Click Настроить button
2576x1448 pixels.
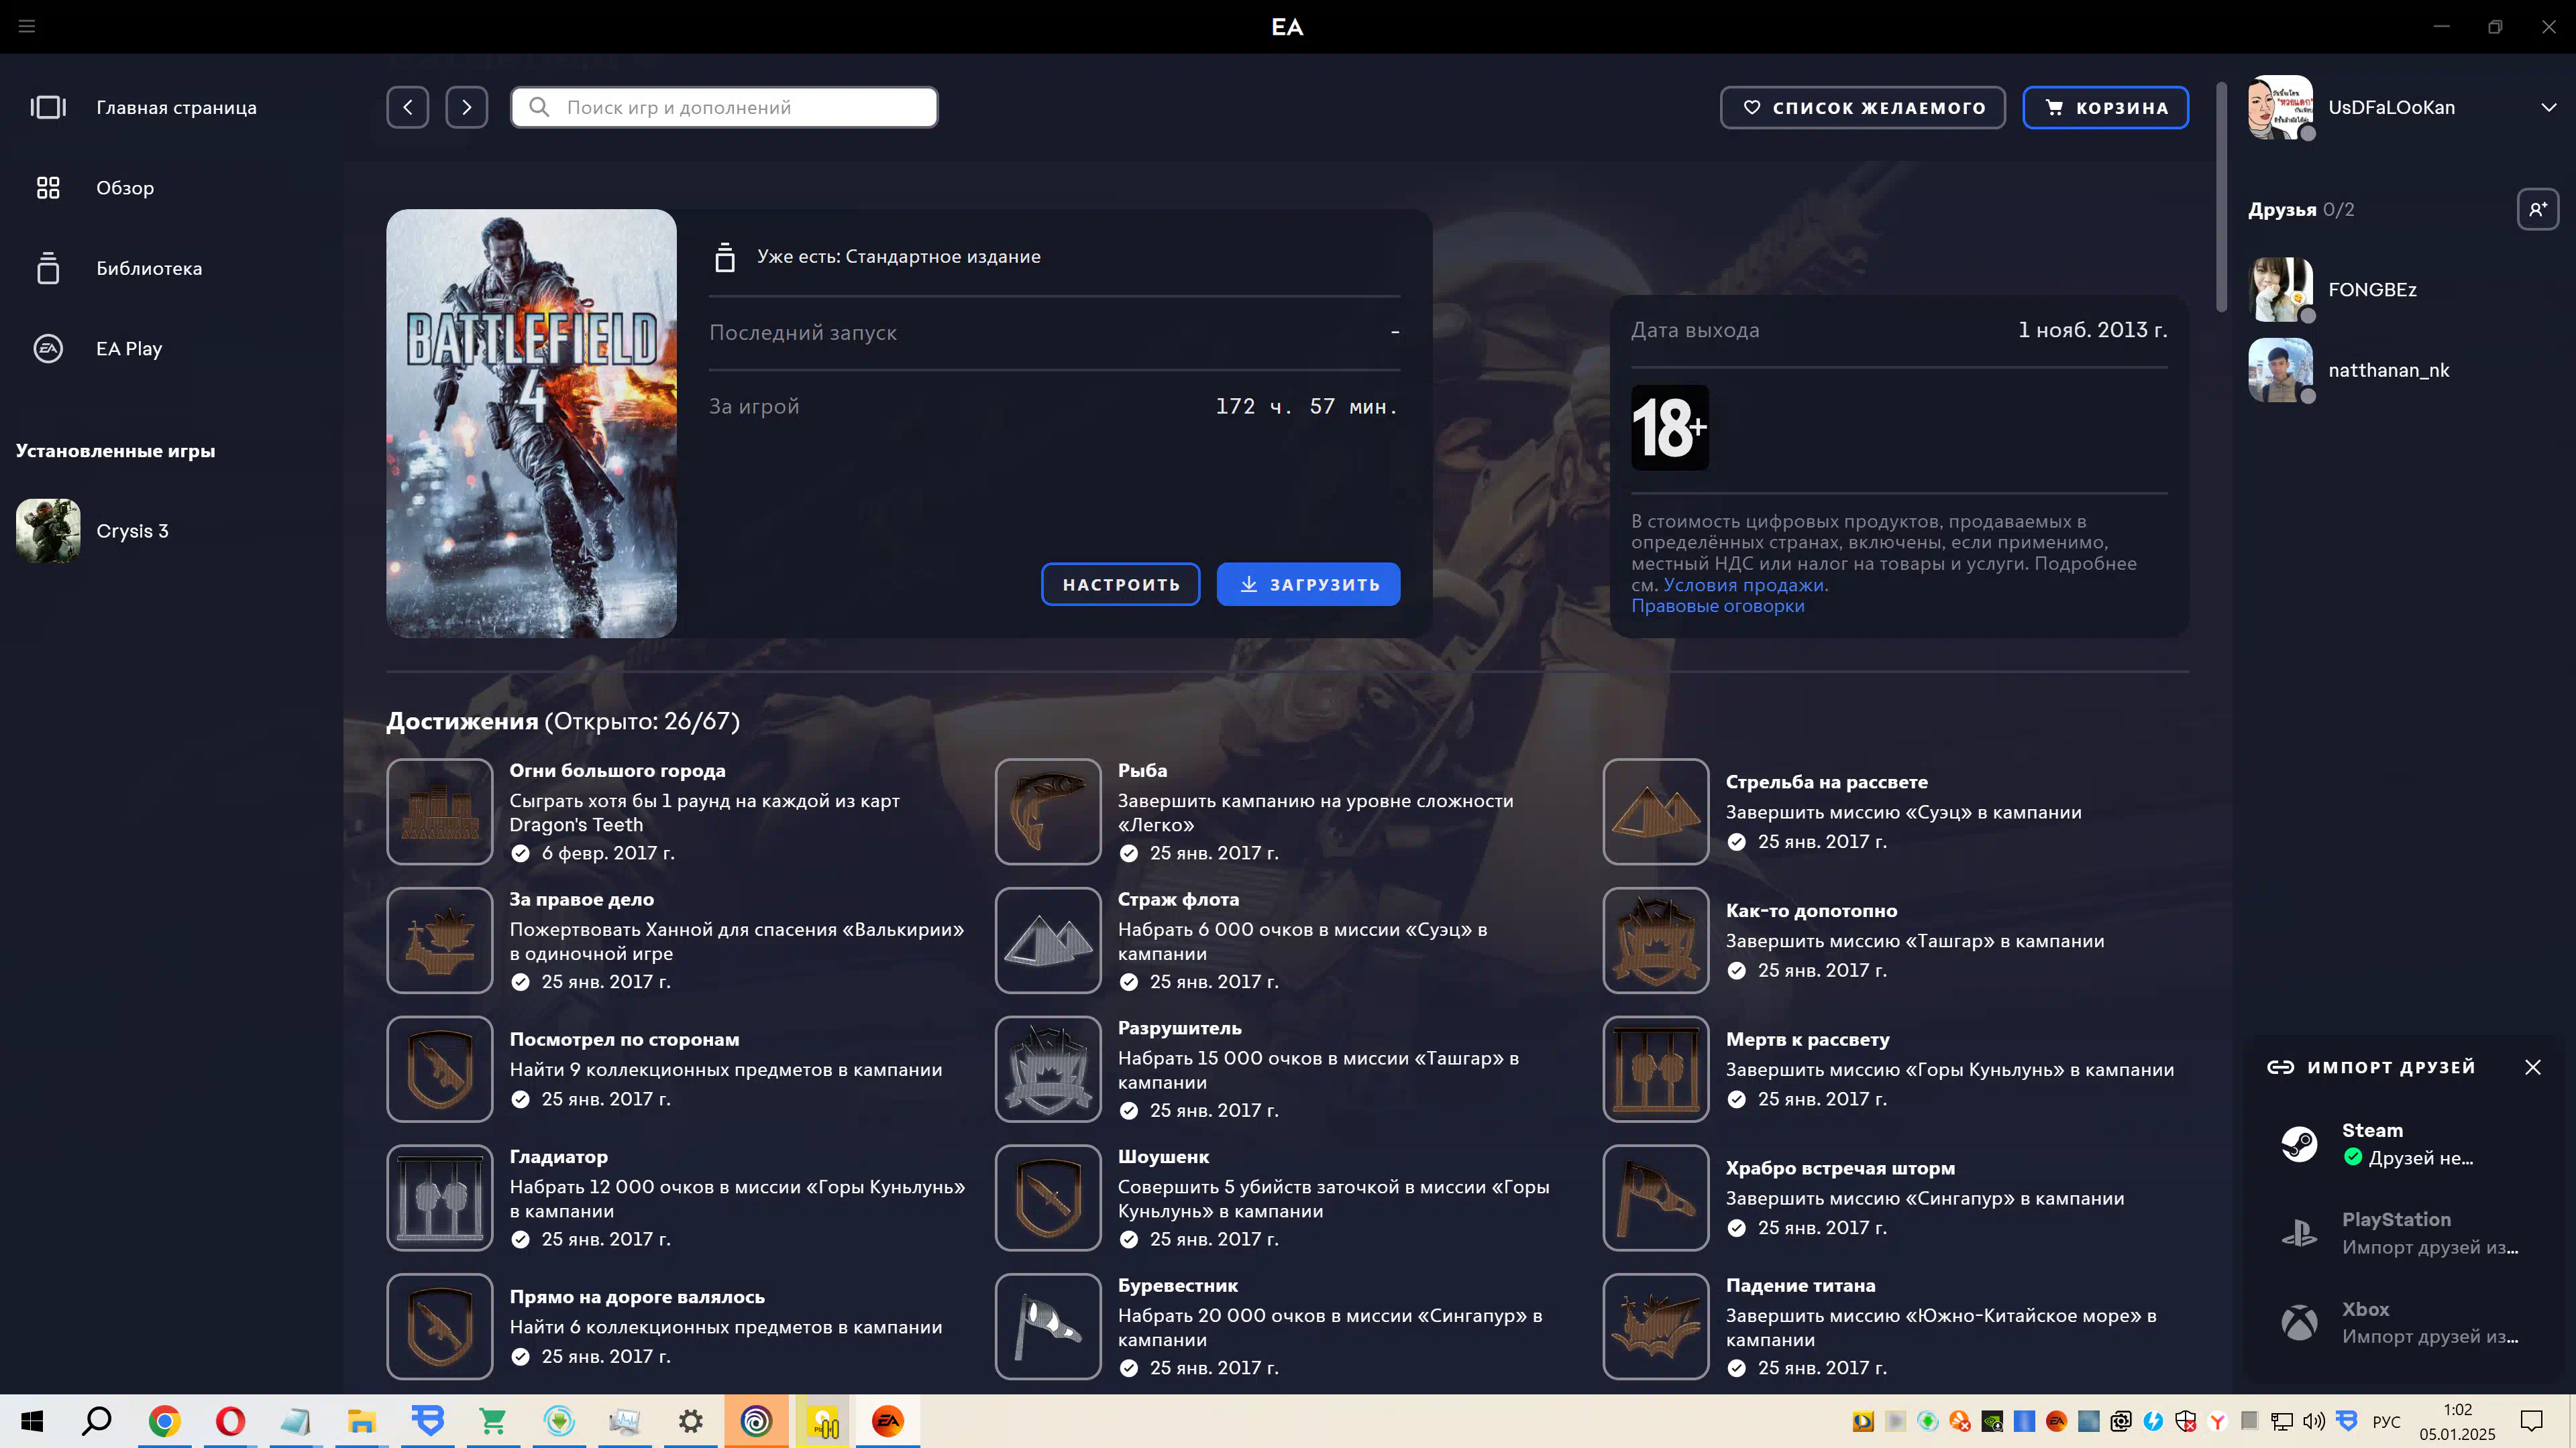point(1120,585)
